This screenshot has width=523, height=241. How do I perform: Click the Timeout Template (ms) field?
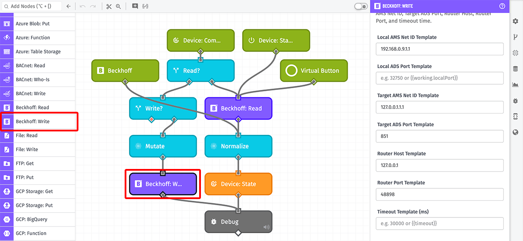(x=439, y=224)
